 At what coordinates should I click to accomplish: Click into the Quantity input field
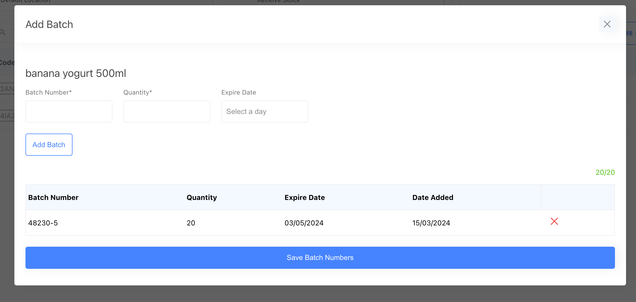167,111
